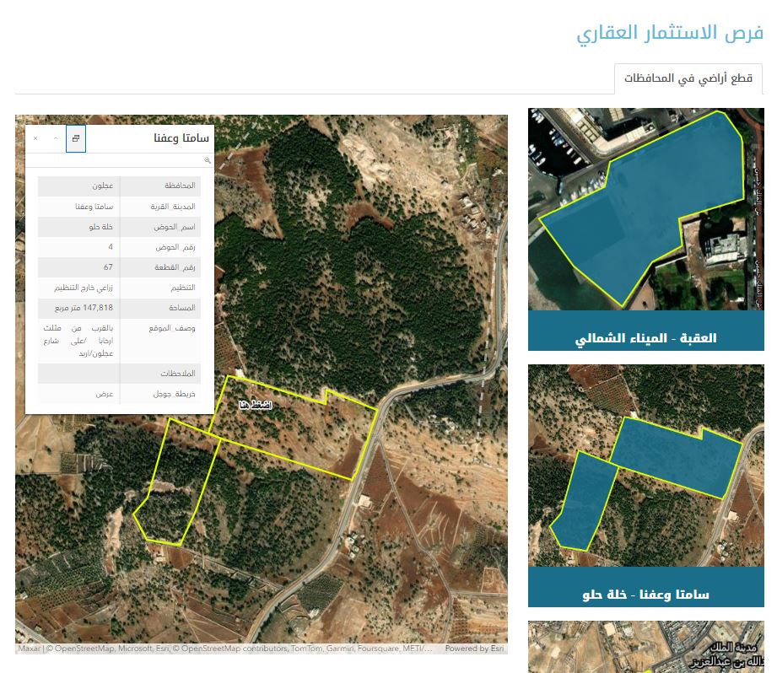This screenshot has height=673, width=777.
Task: Click the Powered by Esri attribution
Action: point(474,649)
